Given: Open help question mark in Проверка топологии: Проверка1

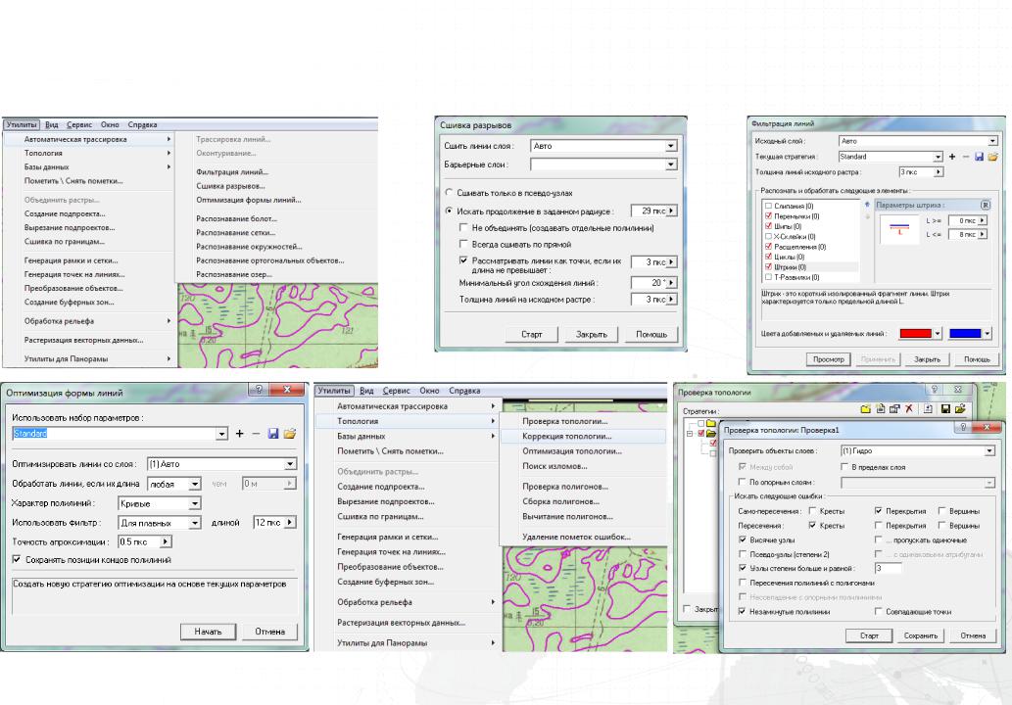Looking at the screenshot, I should click(963, 428).
